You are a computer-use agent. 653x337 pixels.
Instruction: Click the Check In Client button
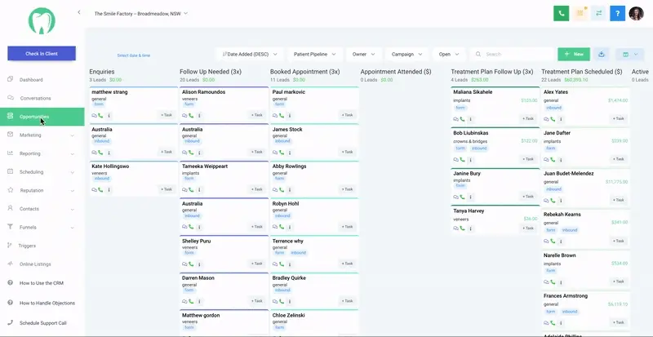point(42,53)
